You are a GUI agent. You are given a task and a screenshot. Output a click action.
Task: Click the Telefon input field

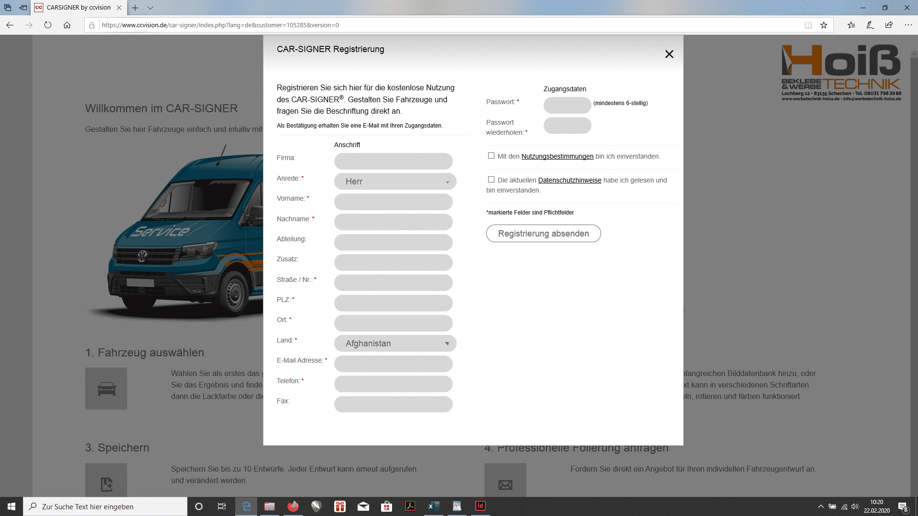[x=393, y=384]
